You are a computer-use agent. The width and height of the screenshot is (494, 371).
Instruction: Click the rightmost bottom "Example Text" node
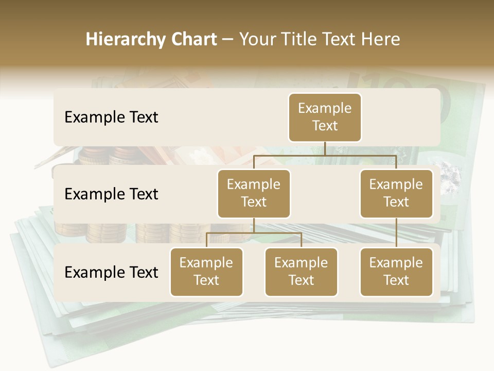(396, 272)
